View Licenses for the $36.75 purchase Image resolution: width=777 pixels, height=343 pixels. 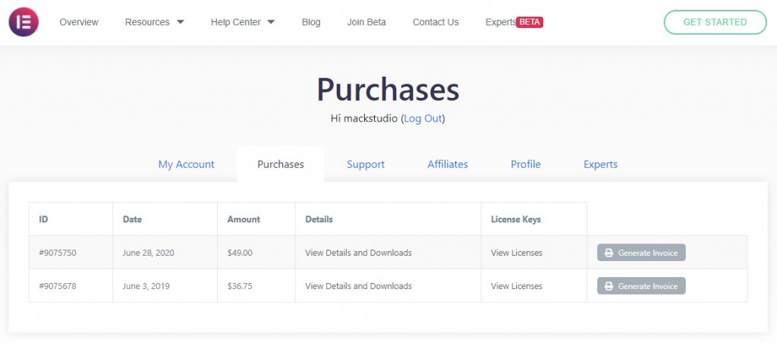tap(517, 286)
